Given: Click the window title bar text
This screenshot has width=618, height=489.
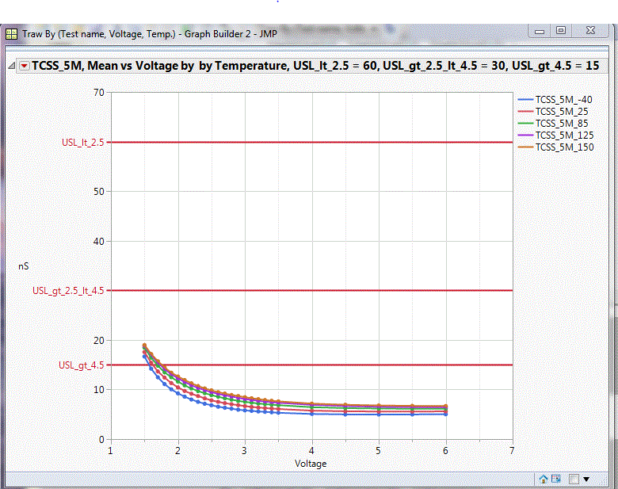Looking at the screenshot, I should pyautogui.click(x=150, y=34).
